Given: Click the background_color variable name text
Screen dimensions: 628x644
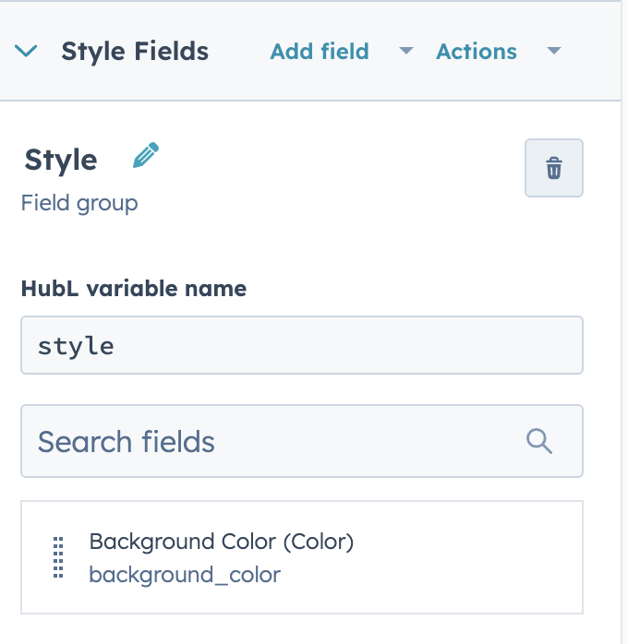Looking at the screenshot, I should [x=185, y=575].
